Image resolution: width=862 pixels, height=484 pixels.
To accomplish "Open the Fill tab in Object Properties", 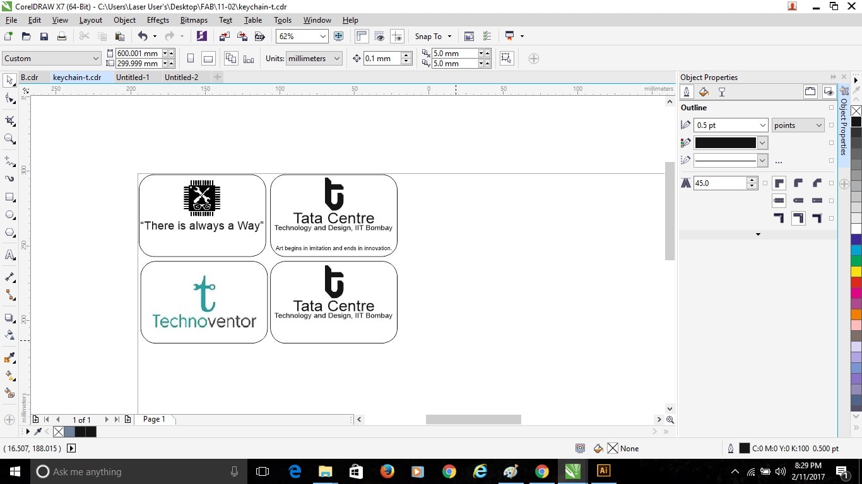I will click(704, 92).
